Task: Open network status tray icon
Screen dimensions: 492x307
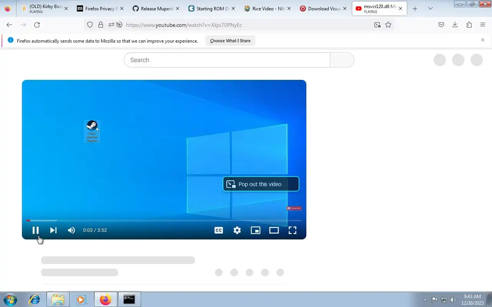Action: (444, 300)
